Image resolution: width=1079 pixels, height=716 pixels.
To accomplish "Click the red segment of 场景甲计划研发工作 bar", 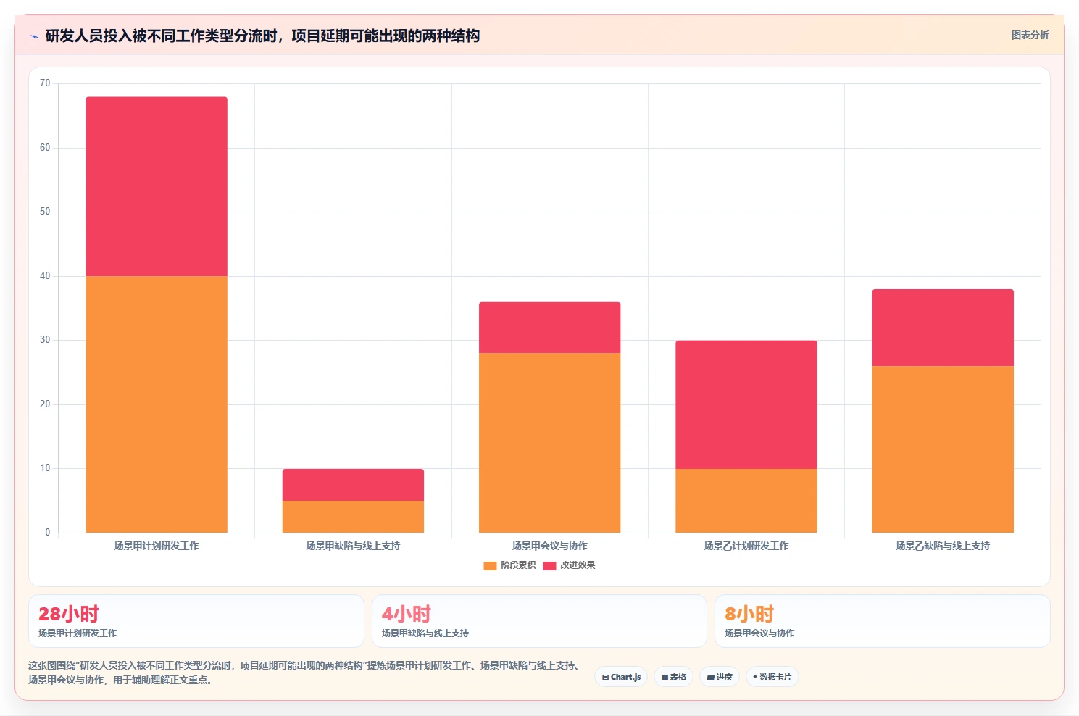I will tap(157, 186).
